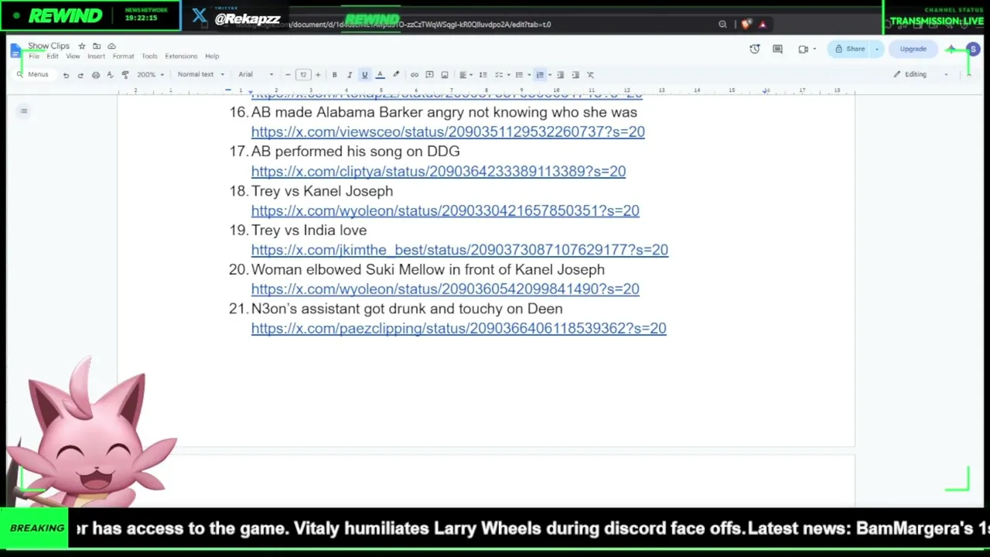Open the Arial font dropdown
This screenshot has width=990, height=557.
click(255, 75)
